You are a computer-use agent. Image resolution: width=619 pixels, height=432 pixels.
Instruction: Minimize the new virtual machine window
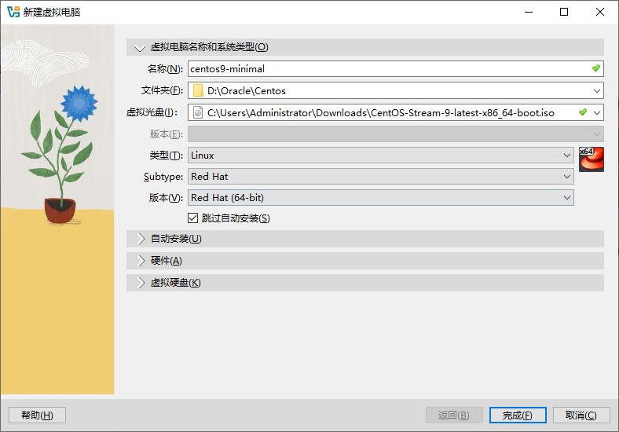[529, 12]
